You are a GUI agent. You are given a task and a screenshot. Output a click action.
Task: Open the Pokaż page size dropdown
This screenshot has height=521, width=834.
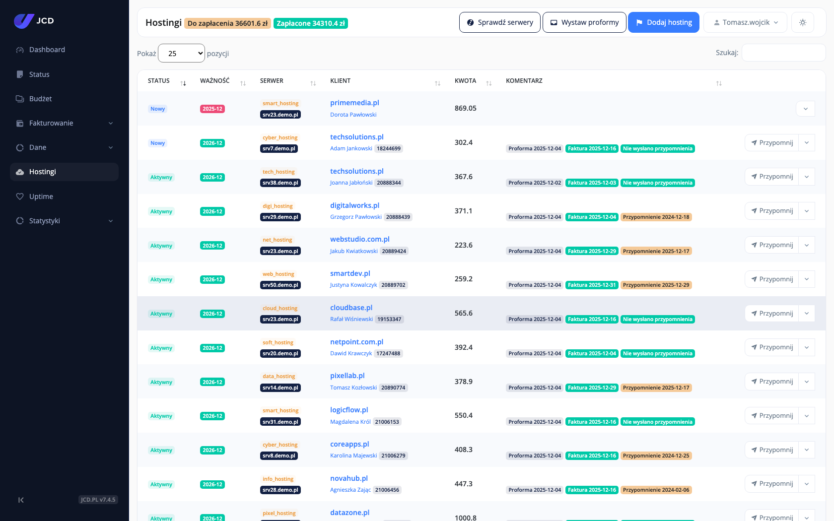181,53
